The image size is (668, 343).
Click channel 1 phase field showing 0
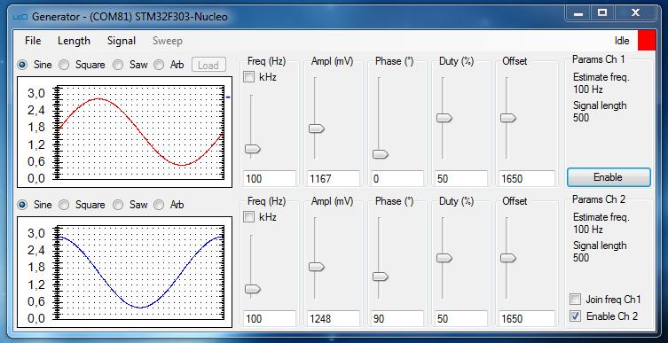coord(397,179)
